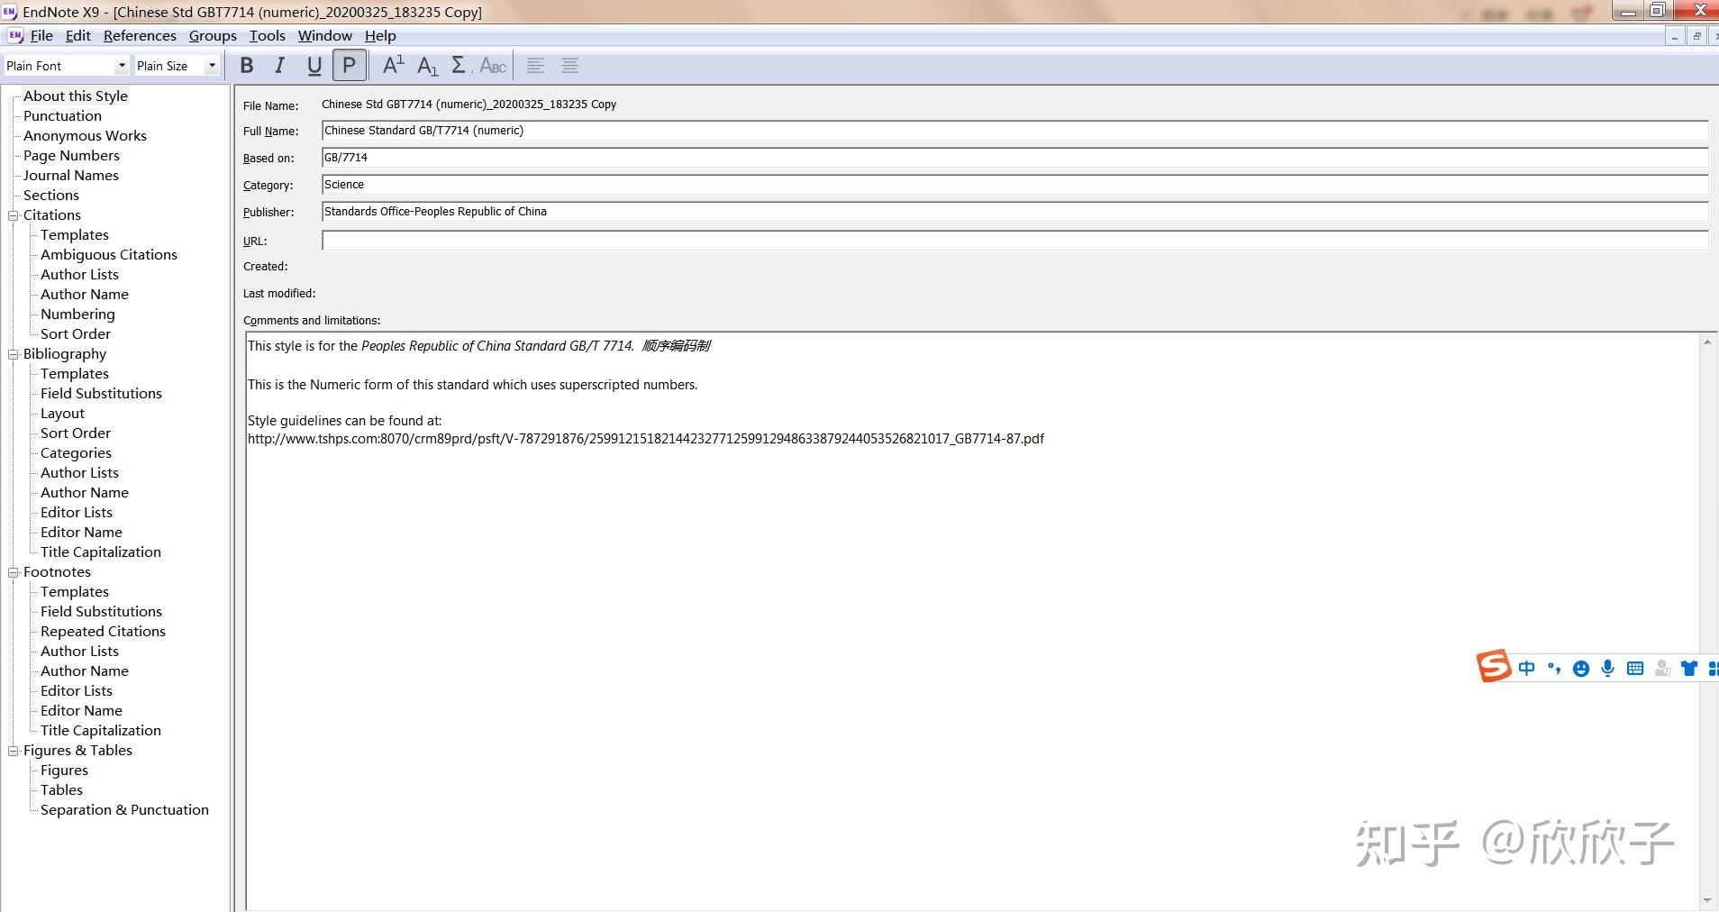Collapse the Footnotes tree section
The height and width of the screenshot is (912, 1719).
click(x=14, y=572)
